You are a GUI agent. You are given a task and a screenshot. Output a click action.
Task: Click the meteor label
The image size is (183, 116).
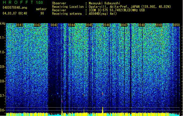click(41, 9)
